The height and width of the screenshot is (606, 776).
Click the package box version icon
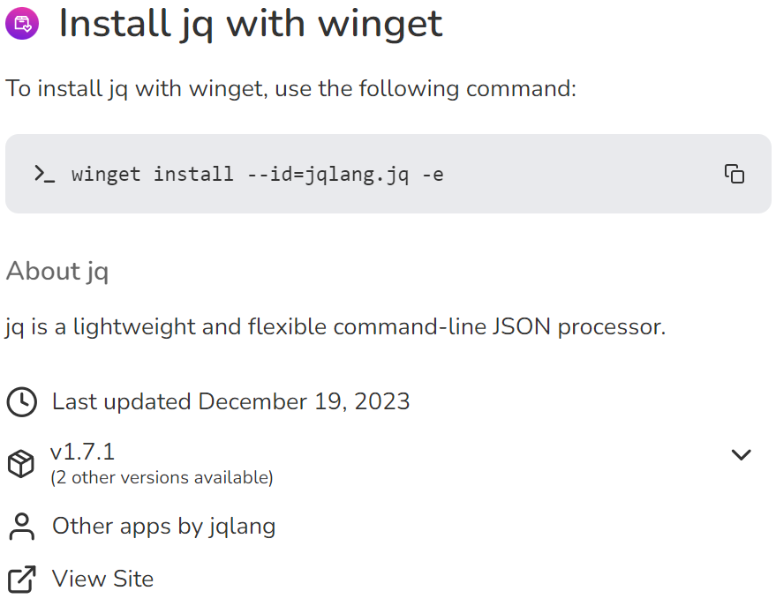click(21, 463)
